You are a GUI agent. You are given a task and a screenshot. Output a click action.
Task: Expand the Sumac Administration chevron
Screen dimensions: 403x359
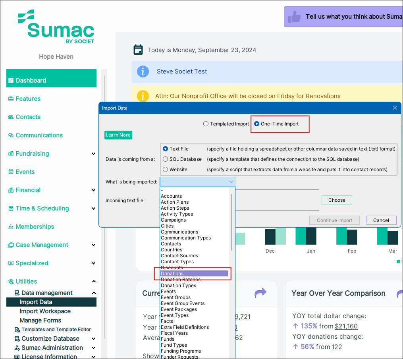tap(94, 348)
